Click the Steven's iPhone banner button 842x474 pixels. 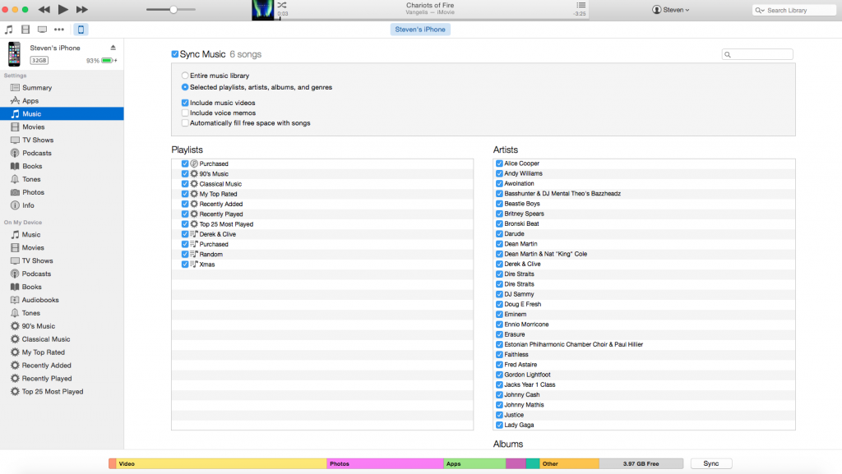point(420,28)
